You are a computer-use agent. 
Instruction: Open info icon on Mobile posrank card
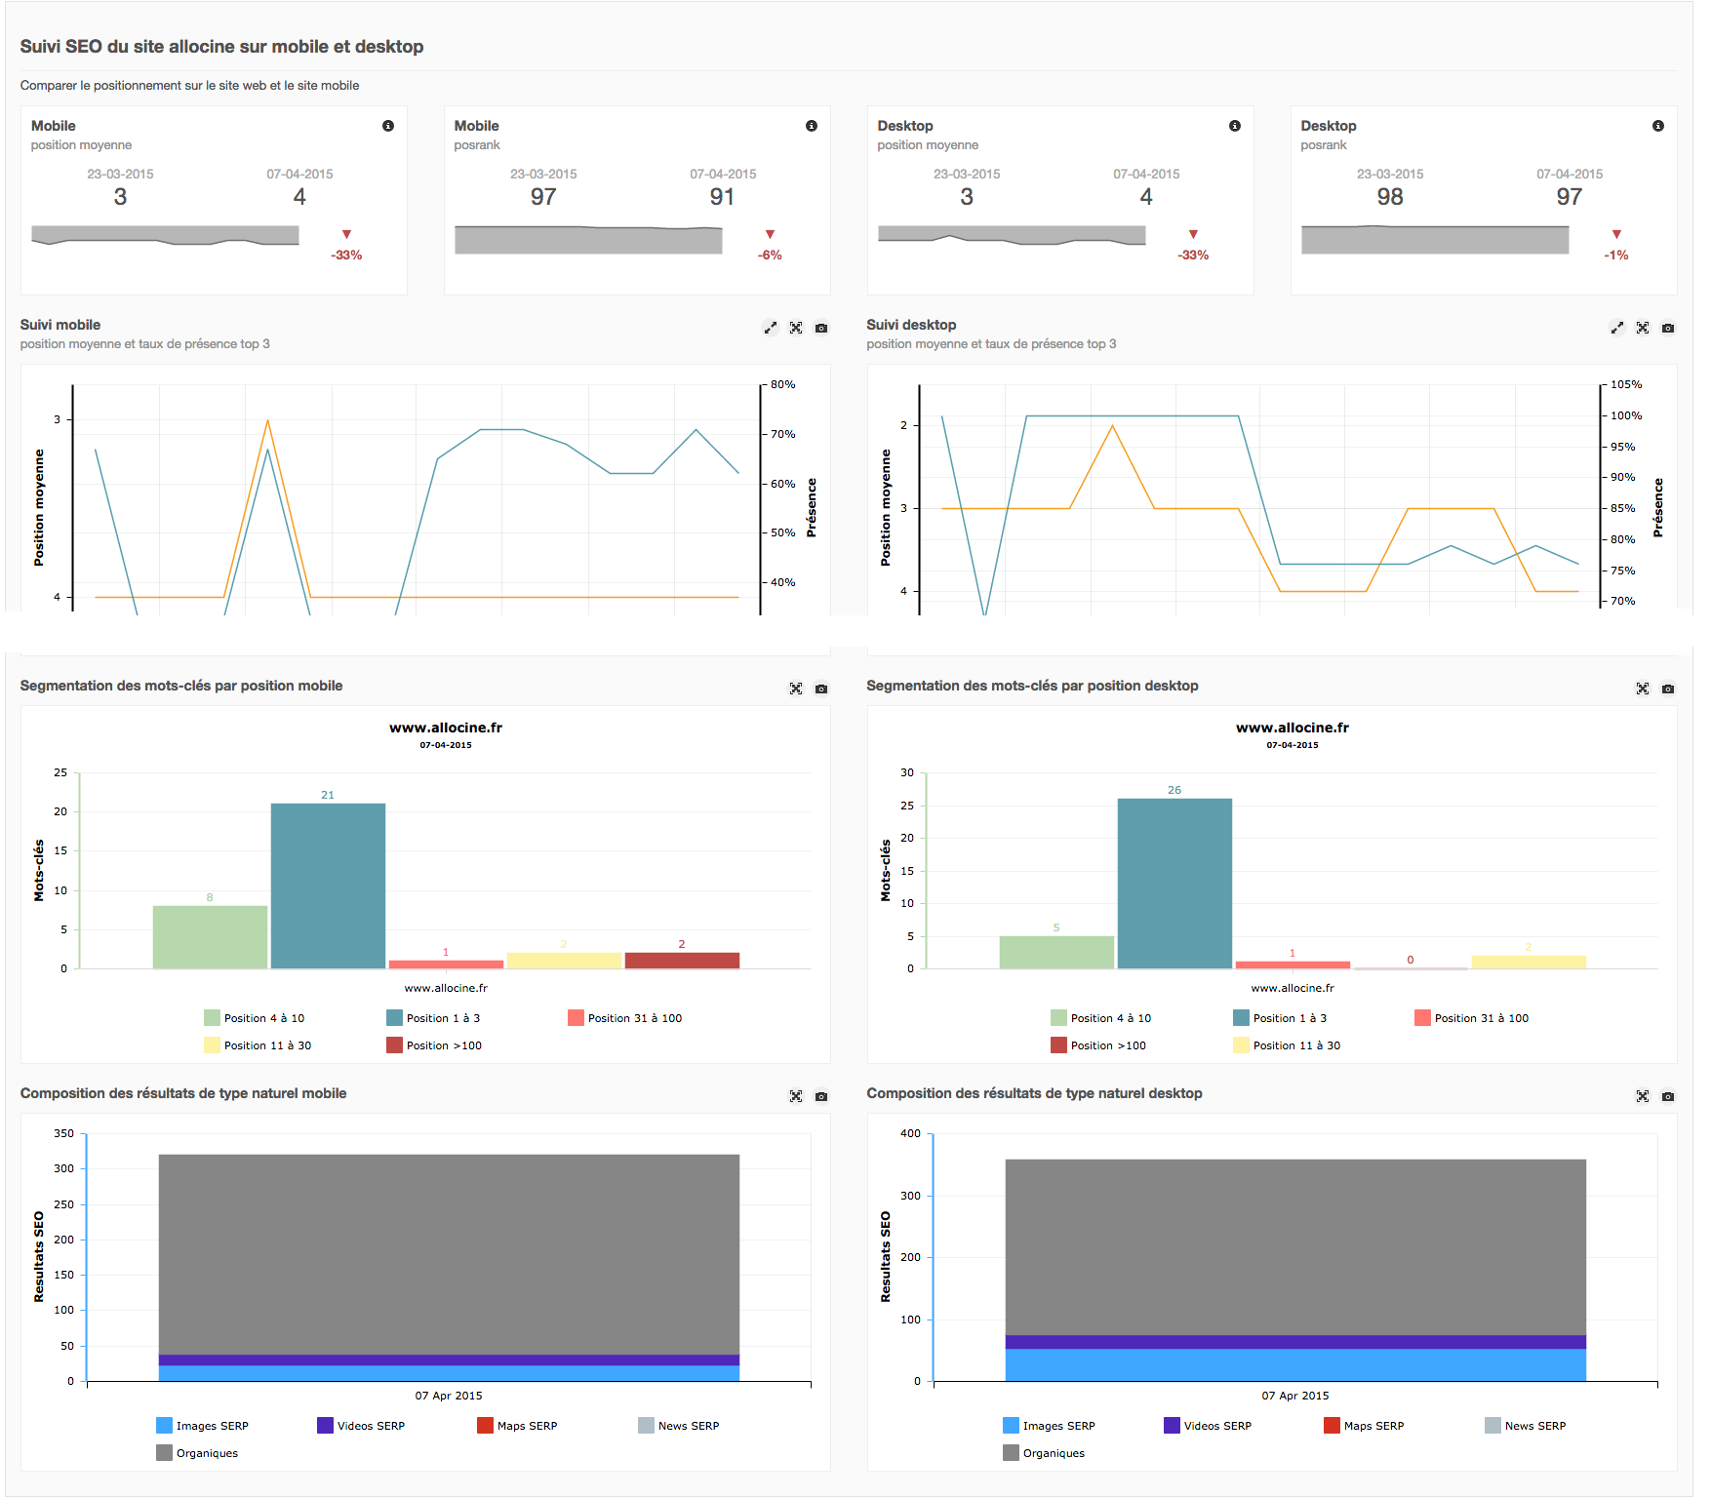point(812,126)
